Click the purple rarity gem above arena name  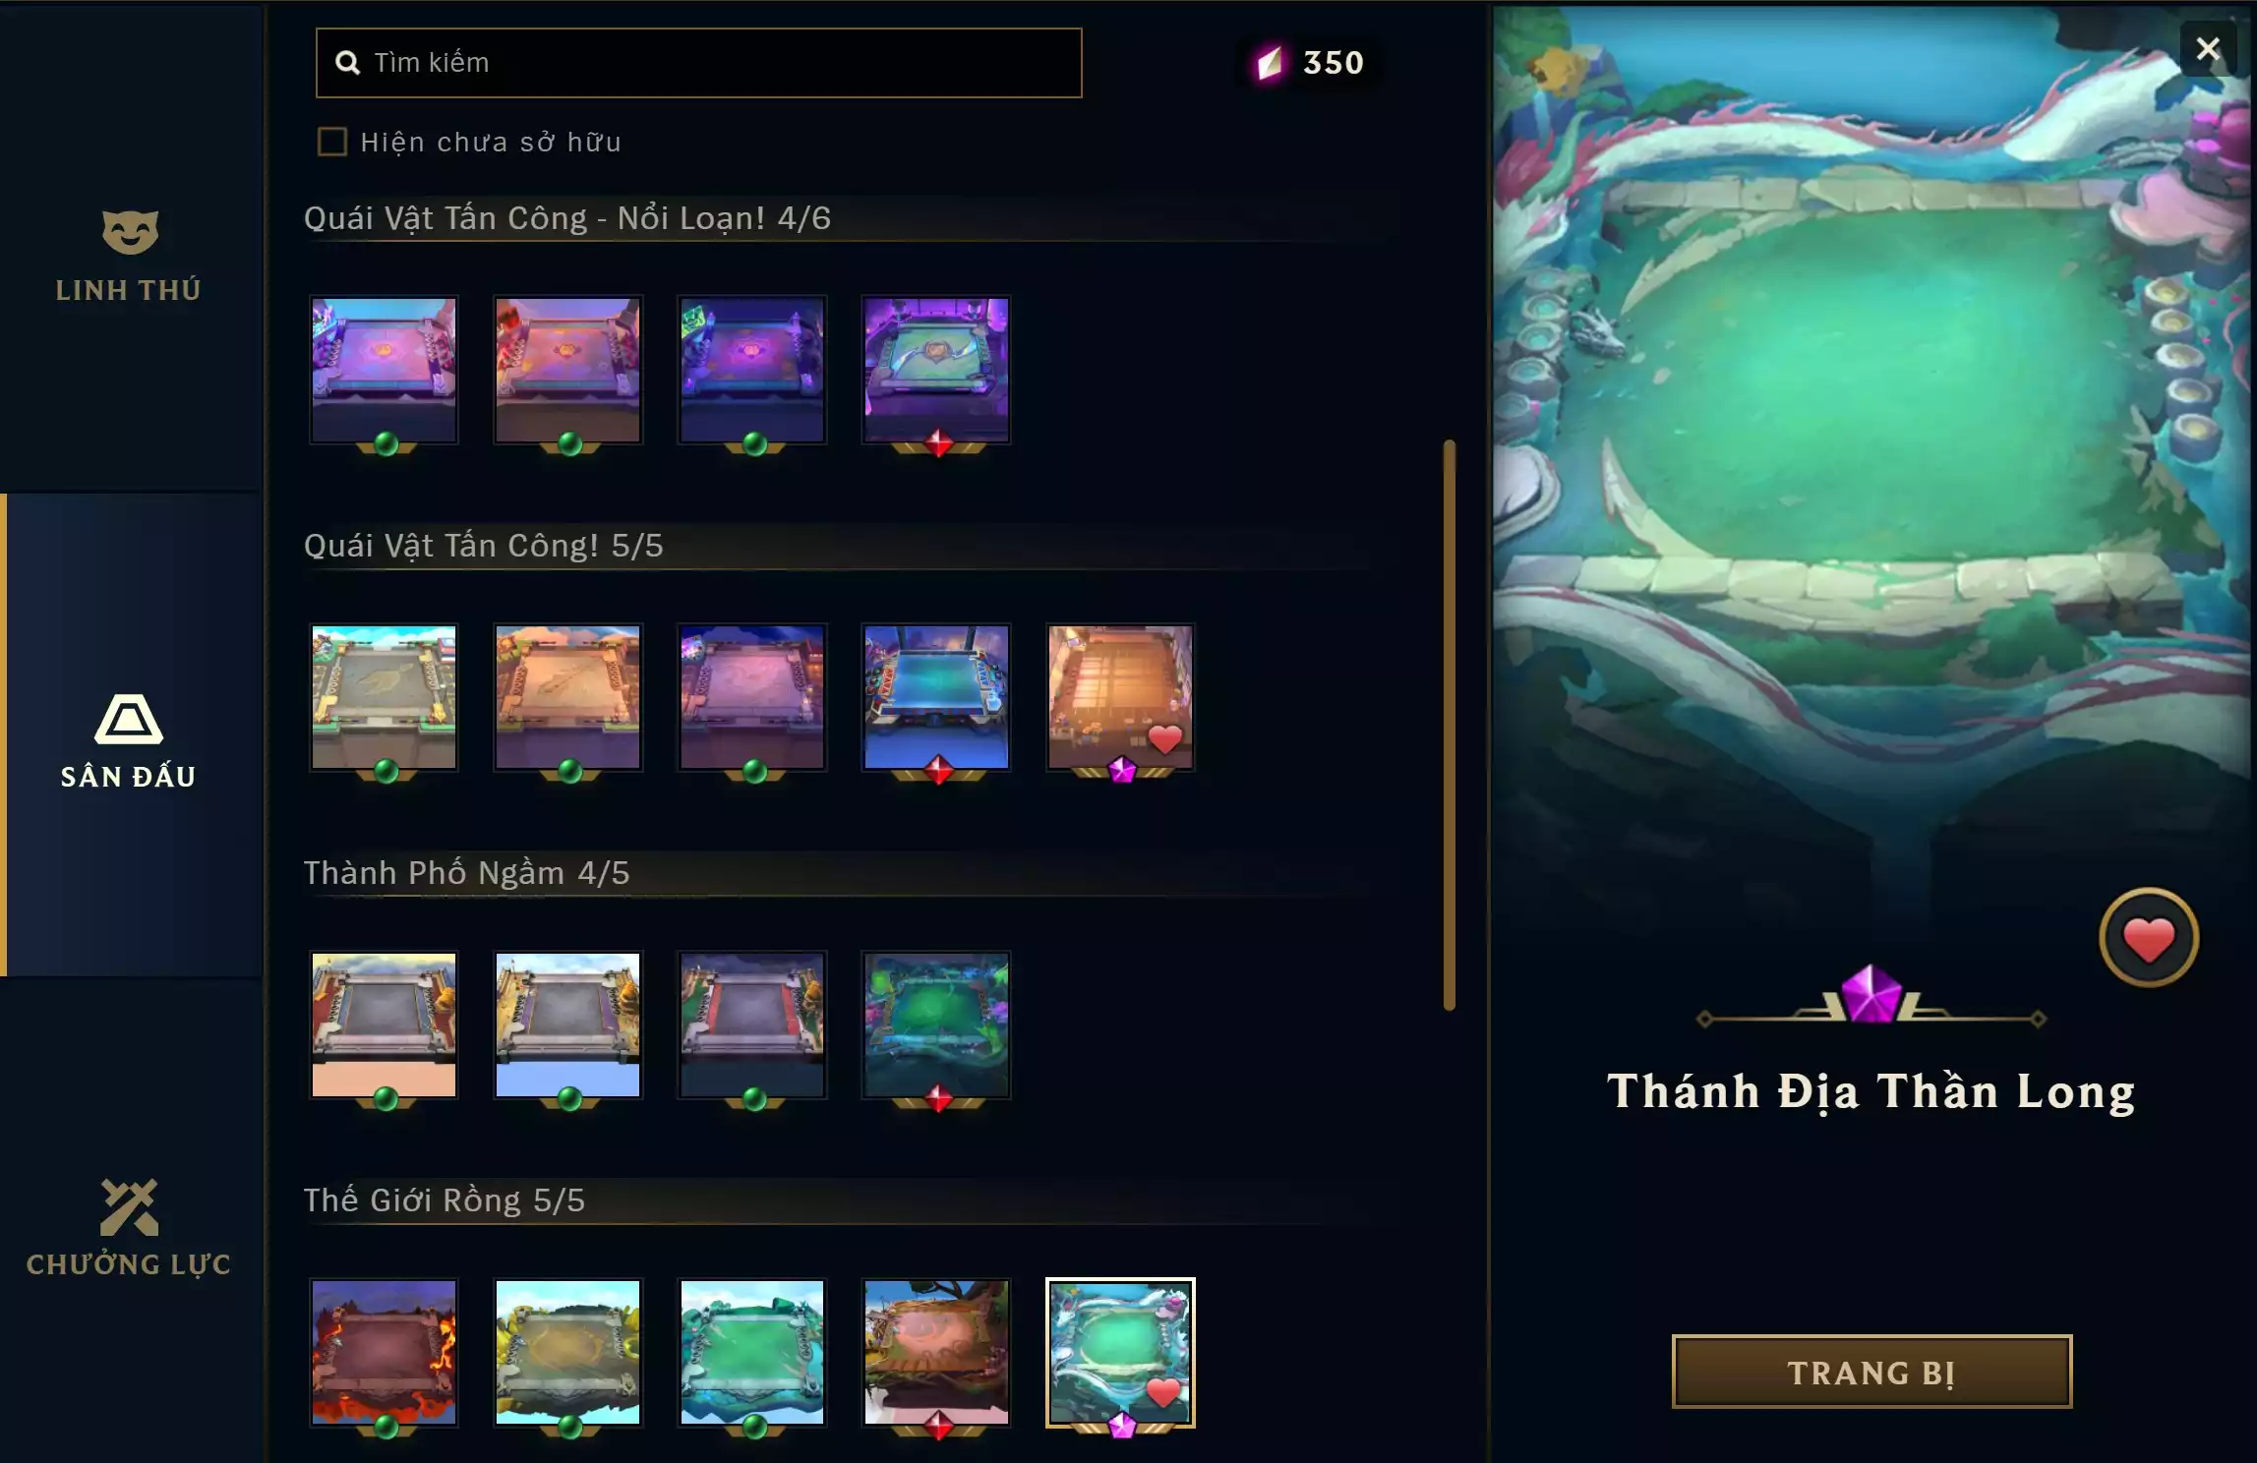1871,994
